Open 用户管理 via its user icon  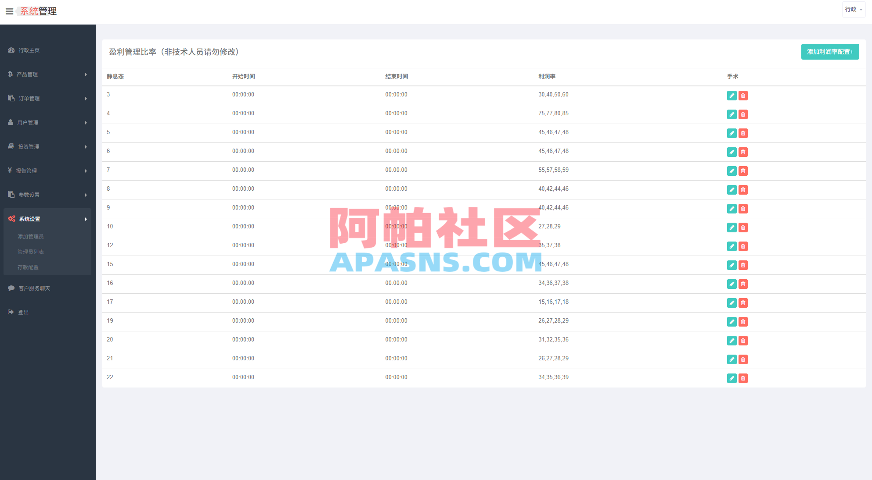(x=10, y=122)
